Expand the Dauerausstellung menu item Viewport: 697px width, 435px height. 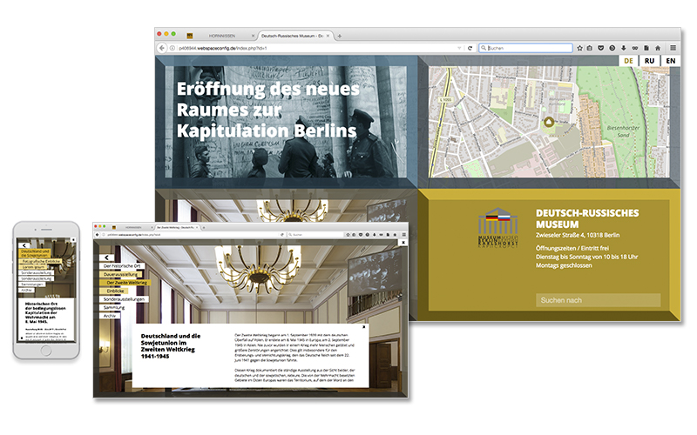pos(122,274)
